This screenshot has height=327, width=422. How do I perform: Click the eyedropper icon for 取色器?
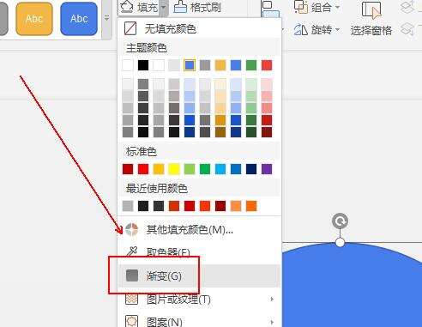point(132,251)
